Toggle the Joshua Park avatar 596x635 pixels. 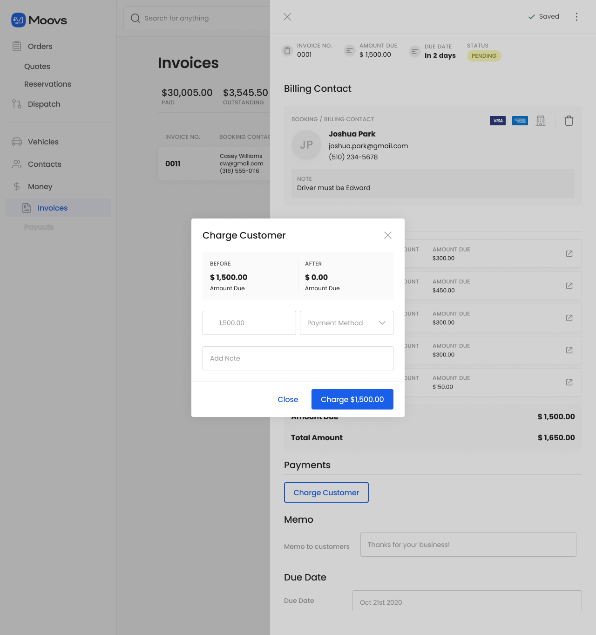pyautogui.click(x=306, y=145)
